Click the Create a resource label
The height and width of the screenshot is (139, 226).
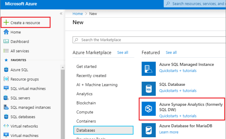[x=25, y=23]
